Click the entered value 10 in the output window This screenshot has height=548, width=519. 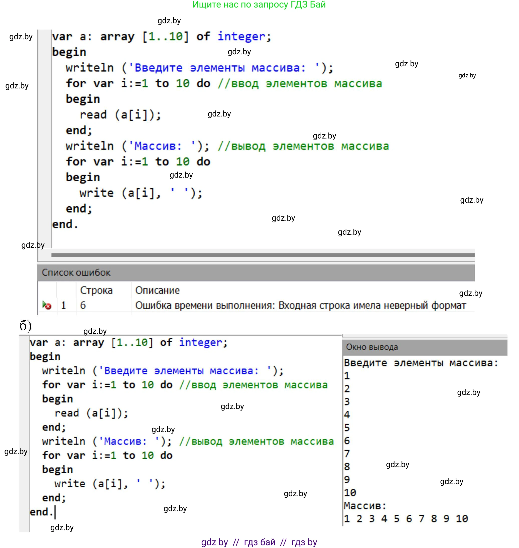(350, 492)
